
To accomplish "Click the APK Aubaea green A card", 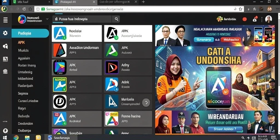I will [x=128, y=50].
